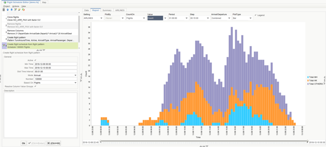Switch to the Summary tab
This screenshot has width=326, height=147.
(x=107, y=10)
